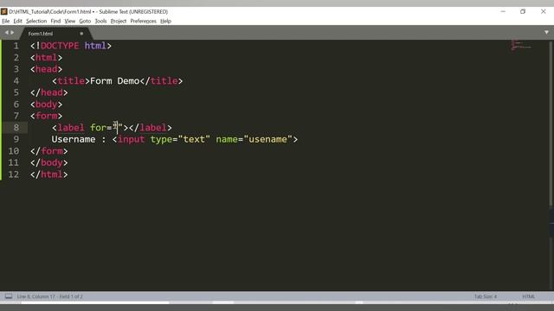Go to previous tab with left arrow

point(6,33)
